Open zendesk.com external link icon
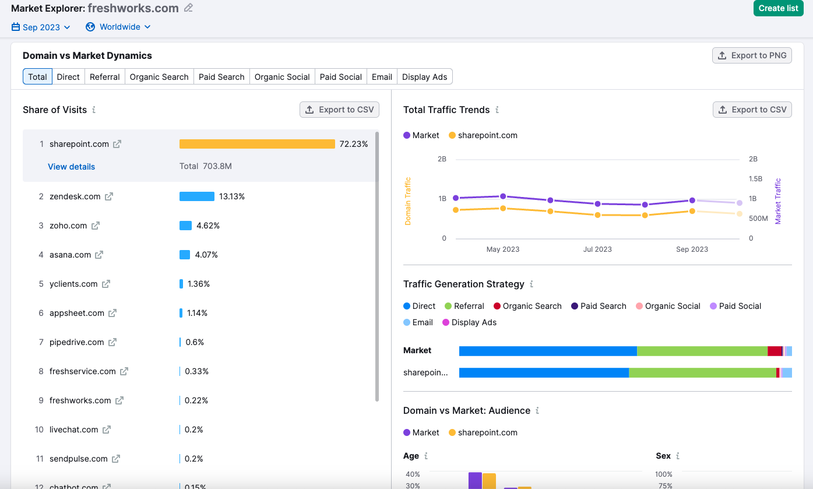The image size is (813, 489). coord(109,196)
